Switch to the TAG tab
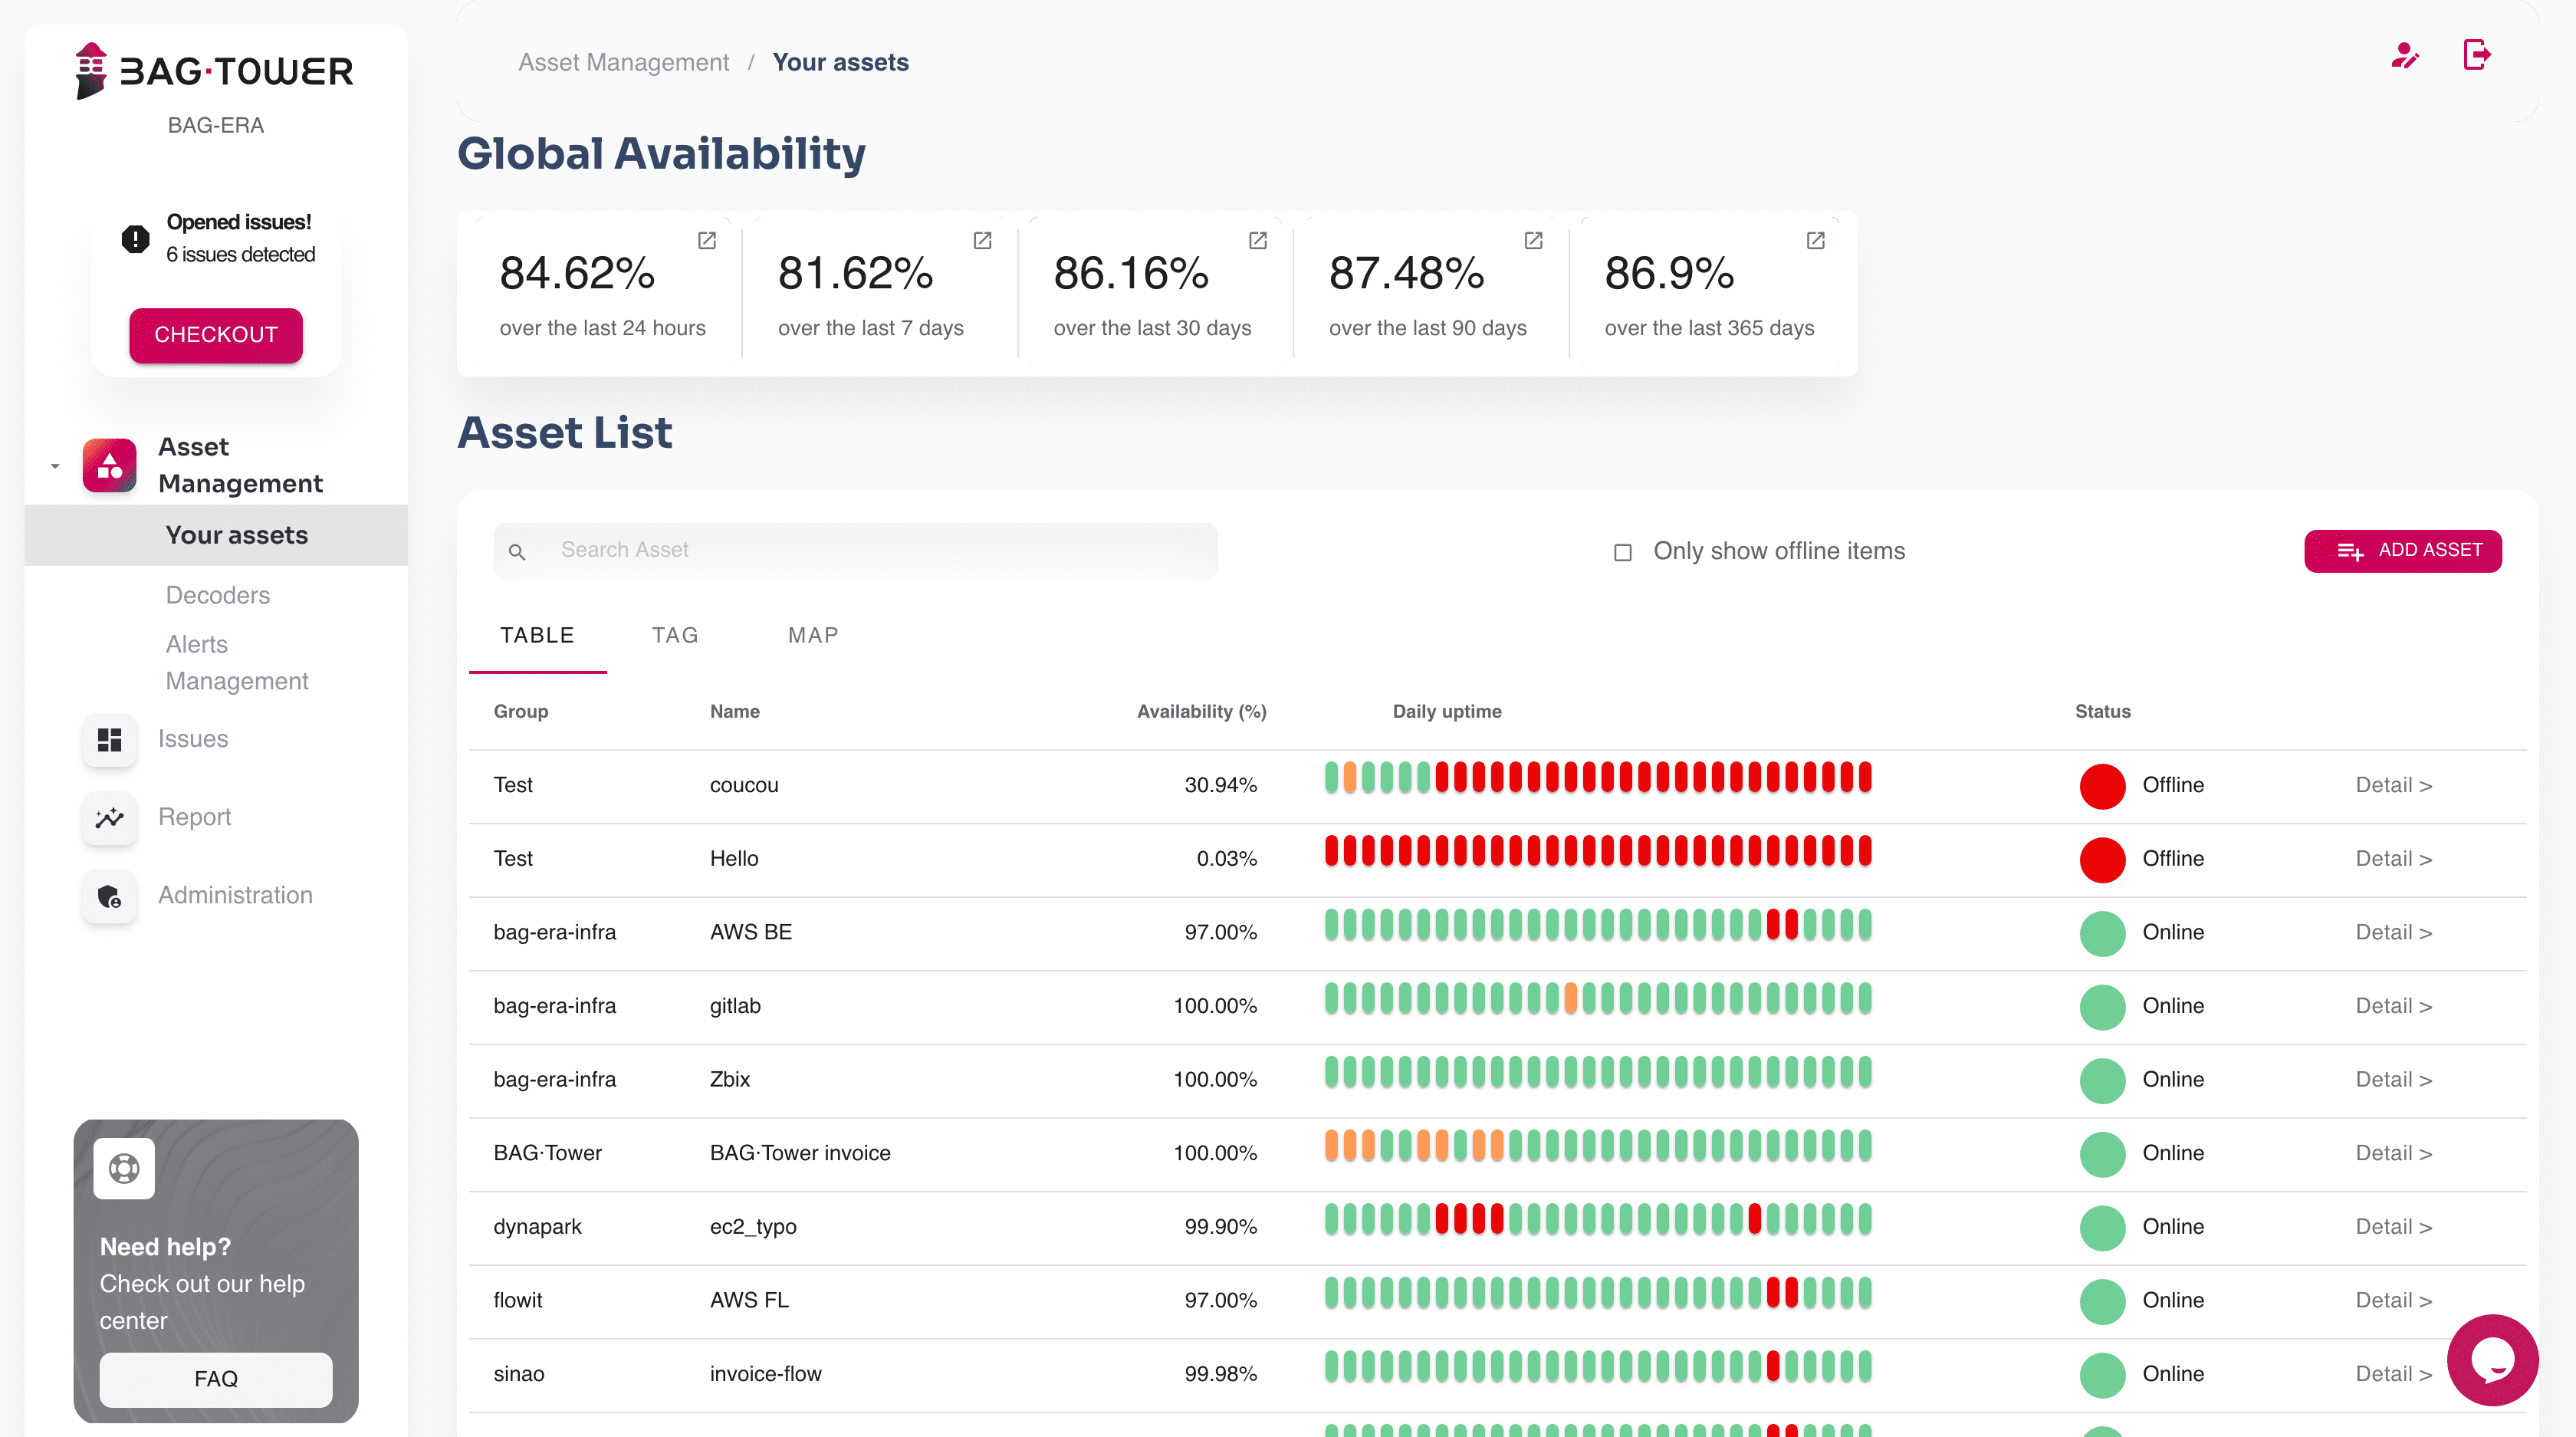 click(674, 635)
